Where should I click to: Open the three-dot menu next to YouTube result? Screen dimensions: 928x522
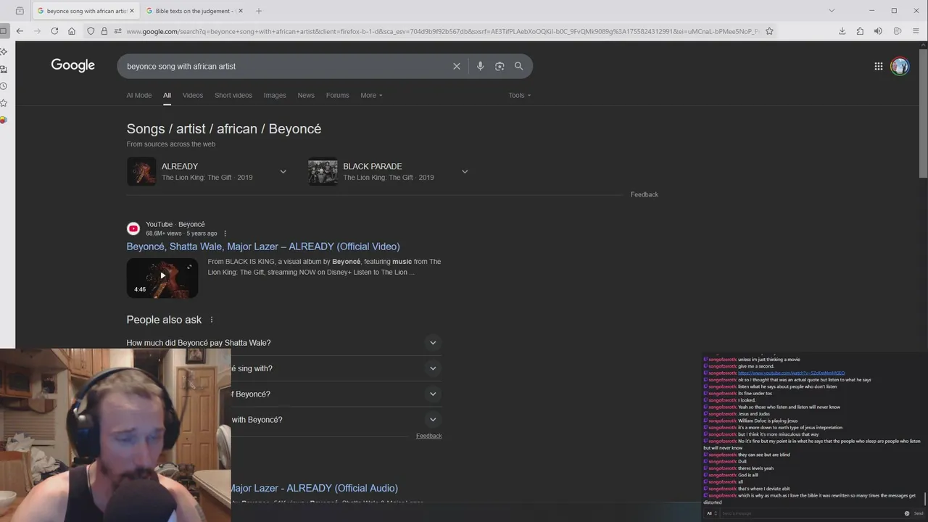225,233
